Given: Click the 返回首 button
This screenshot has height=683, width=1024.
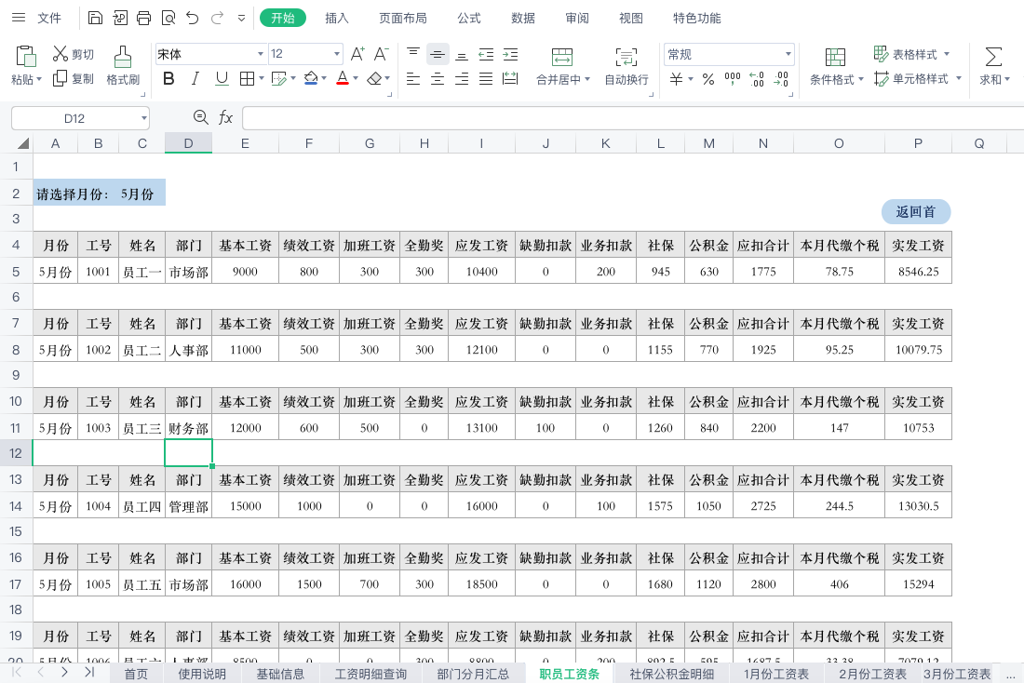Looking at the screenshot, I should tap(915, 211).
